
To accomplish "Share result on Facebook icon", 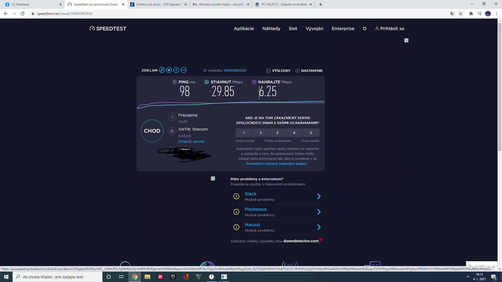I will click(176, 70).
